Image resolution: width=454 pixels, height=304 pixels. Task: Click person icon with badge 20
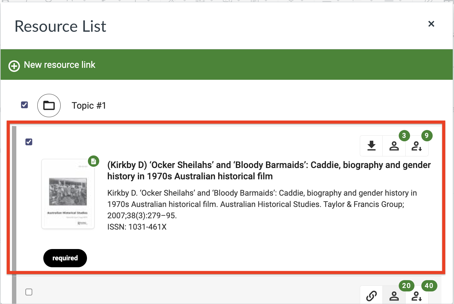[394, 296]
